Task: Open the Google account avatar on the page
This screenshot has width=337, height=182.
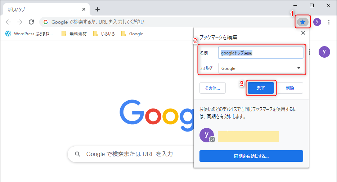Action: (x=324, y=52)
